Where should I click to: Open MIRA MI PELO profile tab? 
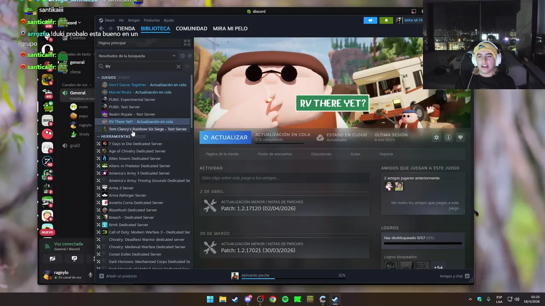point(230,28)
